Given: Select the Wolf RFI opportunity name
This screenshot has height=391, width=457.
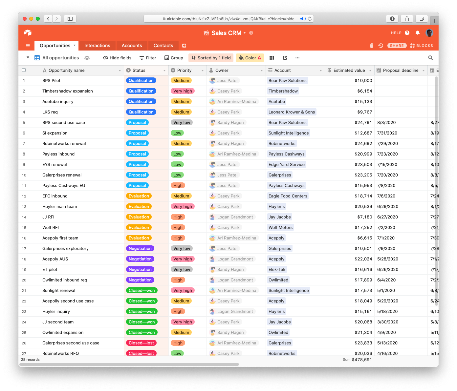Looking at the screenshot, I should tap(51, 227).
